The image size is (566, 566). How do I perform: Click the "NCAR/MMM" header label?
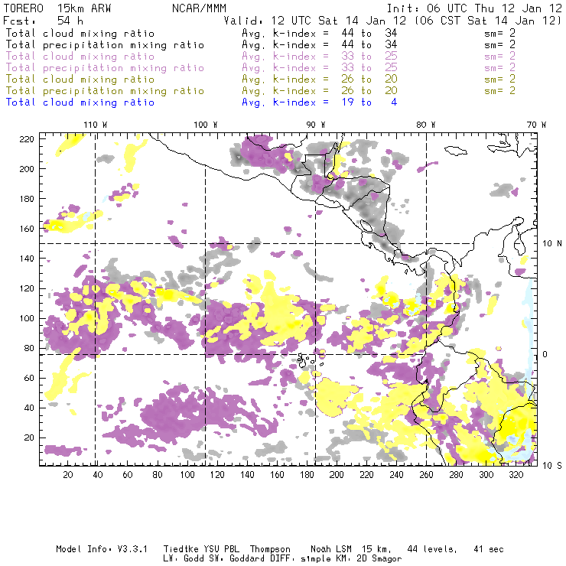(x=199, y=8)
